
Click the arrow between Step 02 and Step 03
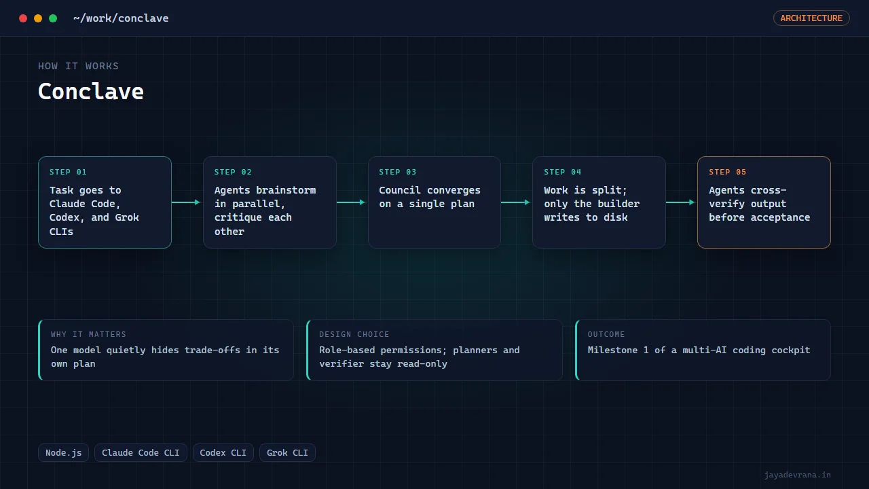(352, 202)
